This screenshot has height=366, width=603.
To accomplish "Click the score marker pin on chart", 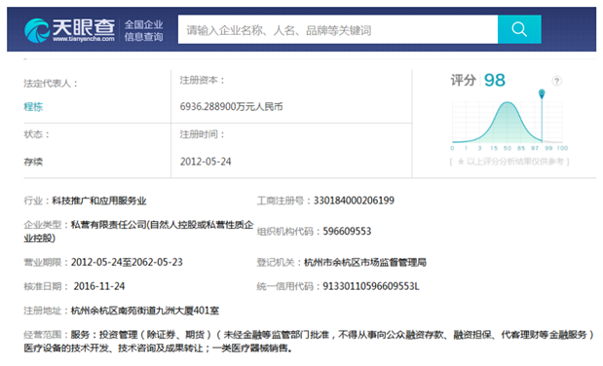I will point(542,93).
